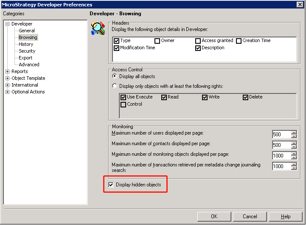Image resolution: width=306 pixels, height=225 pixels.
Task: Enable the Owner header checkbox
Action: tap(157, 41)
